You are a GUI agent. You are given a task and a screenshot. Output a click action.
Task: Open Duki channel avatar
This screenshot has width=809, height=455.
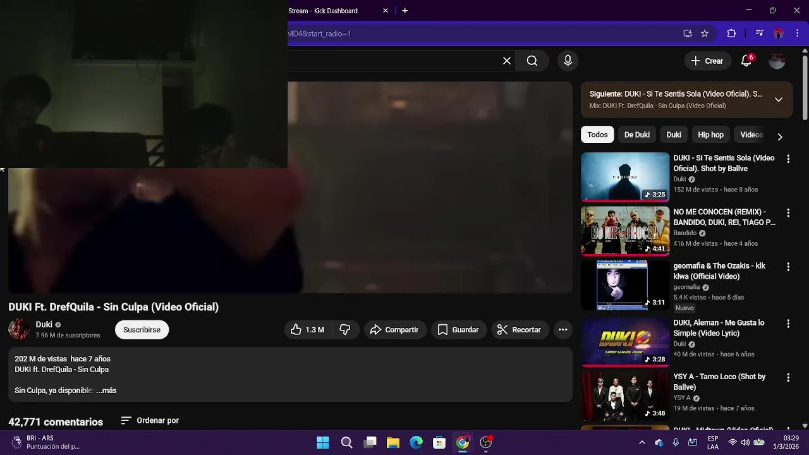(x=19, y=329)
